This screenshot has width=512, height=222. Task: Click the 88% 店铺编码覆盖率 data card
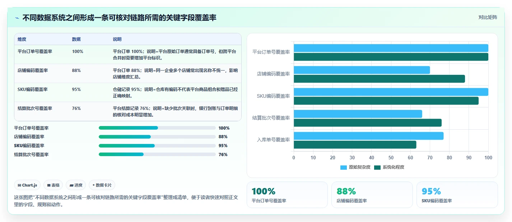(372, 195)
